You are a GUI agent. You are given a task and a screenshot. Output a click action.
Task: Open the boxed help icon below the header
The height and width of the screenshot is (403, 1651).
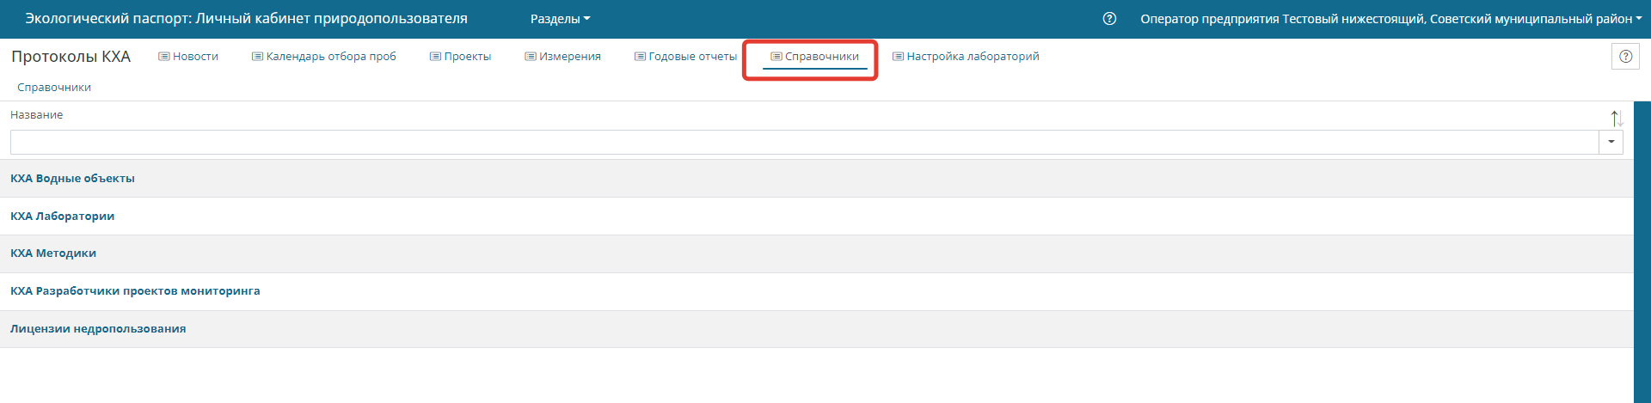pyautogui.click(x=1624, y=57)
